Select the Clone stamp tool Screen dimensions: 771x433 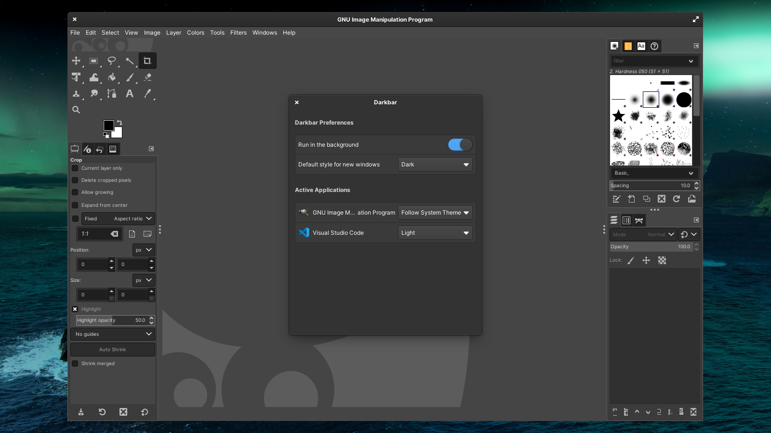click(x=76, y=93)
